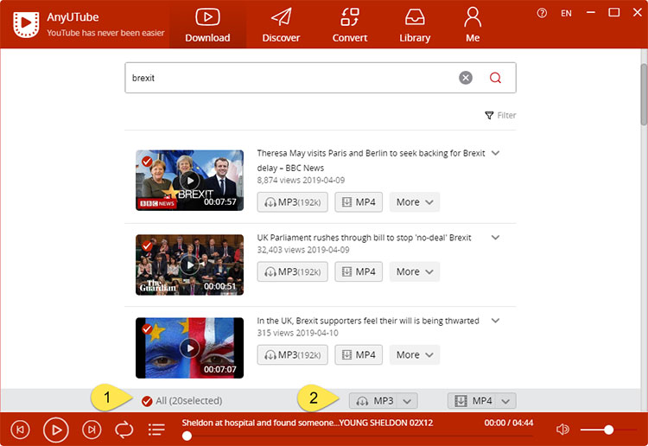Batch download selected as MP4

pos(472,401)
